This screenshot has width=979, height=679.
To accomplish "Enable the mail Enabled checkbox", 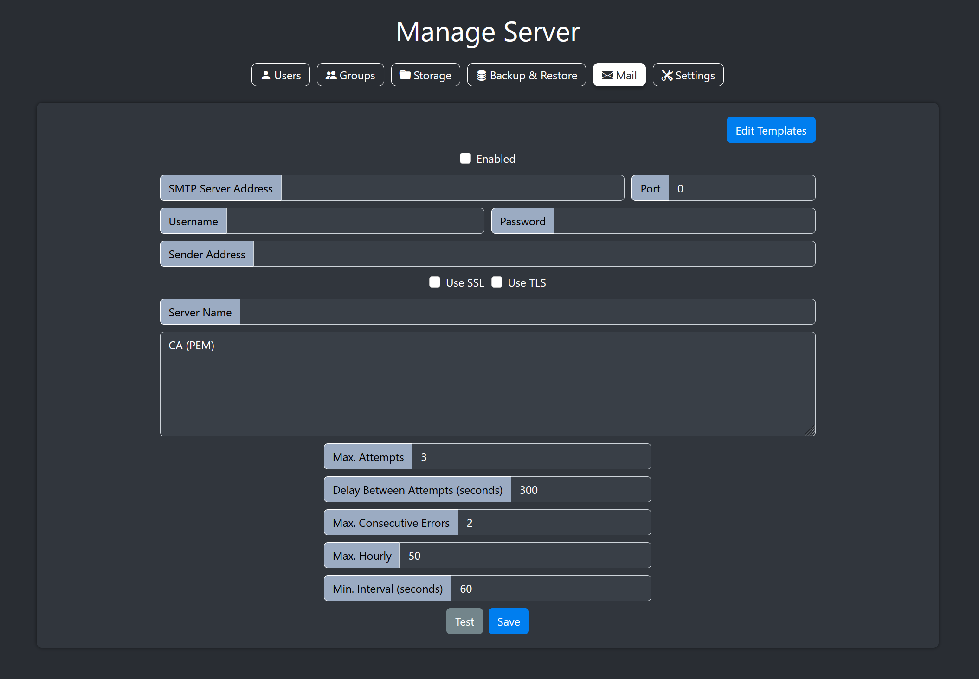I will 465,159.
